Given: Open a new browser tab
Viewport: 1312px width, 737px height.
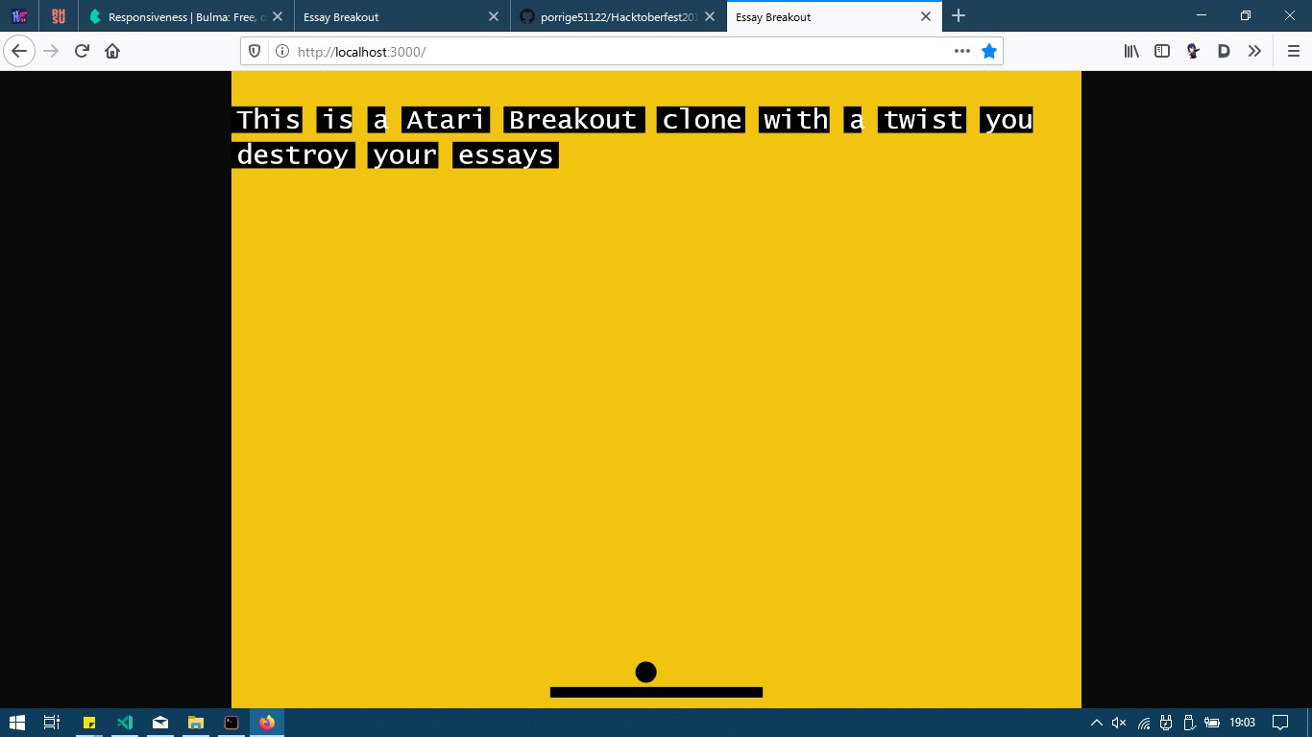Looking at the screenshot, I should click(958, 16).
